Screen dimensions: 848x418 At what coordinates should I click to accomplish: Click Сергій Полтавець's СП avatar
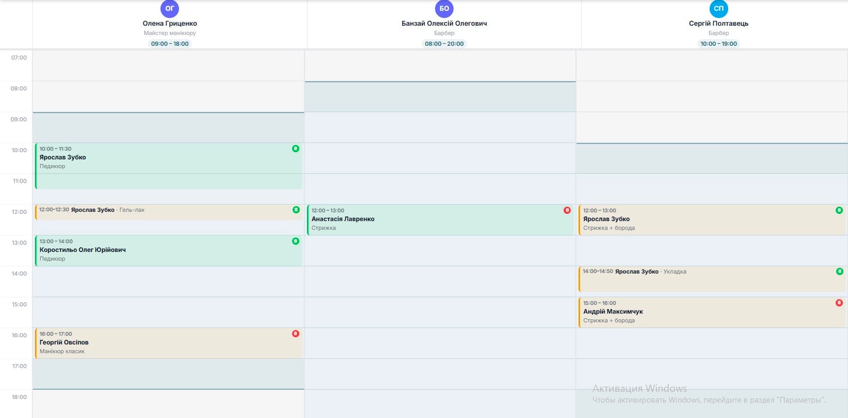click(718, 8)
